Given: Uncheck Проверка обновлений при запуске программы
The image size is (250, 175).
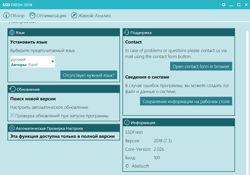Looking at the screenshot, I should click(x=12, y=115).
